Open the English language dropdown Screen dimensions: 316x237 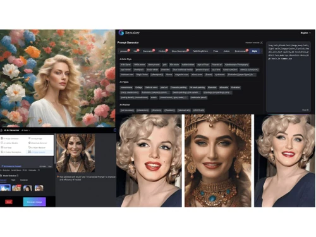[x=305, y=33]
